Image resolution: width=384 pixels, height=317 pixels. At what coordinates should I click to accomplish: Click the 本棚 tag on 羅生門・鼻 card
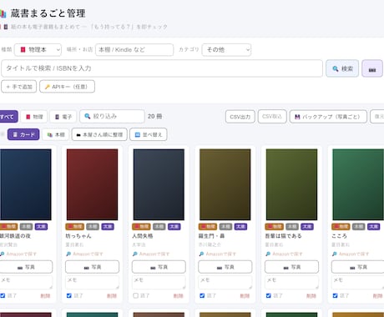225,227
